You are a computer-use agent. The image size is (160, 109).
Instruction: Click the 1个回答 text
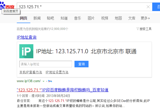coord(23,96)
